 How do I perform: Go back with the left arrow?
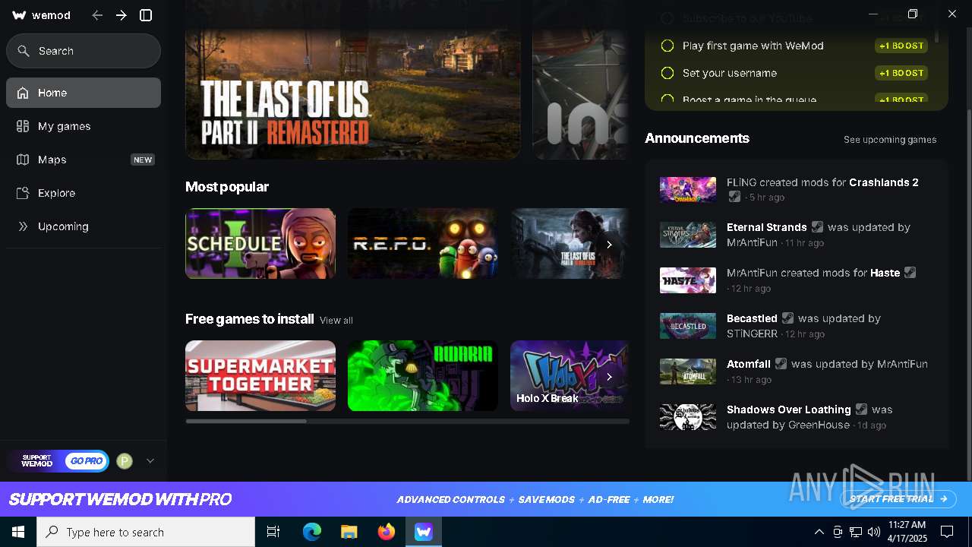coord(97,15)
